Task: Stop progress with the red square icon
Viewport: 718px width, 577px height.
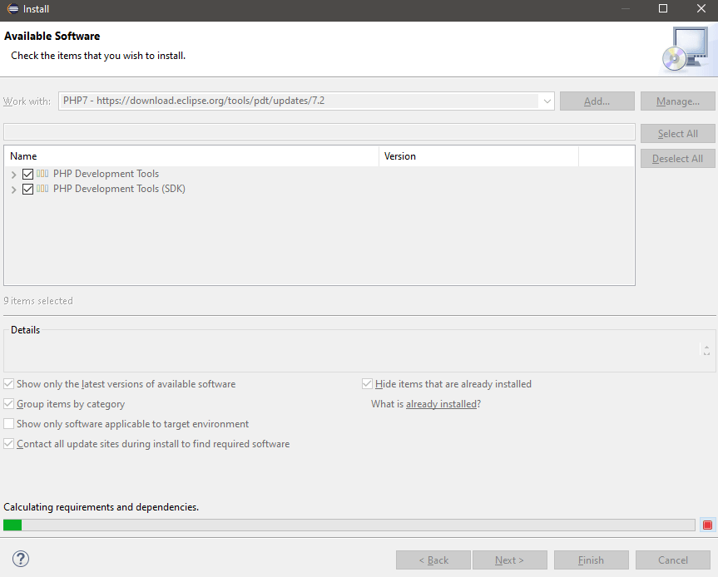Action: [x=707, y=525]
